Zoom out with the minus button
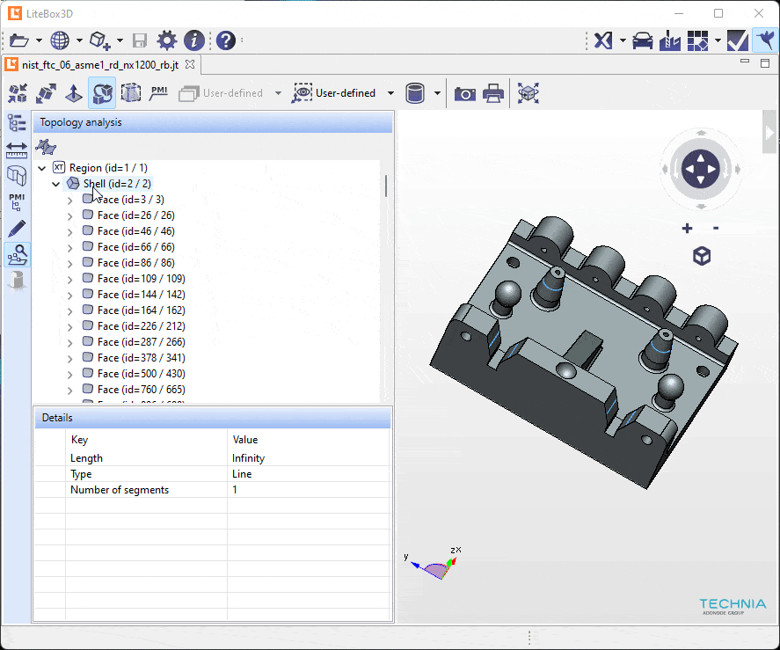The image size is (780, 650). (716, 229)
